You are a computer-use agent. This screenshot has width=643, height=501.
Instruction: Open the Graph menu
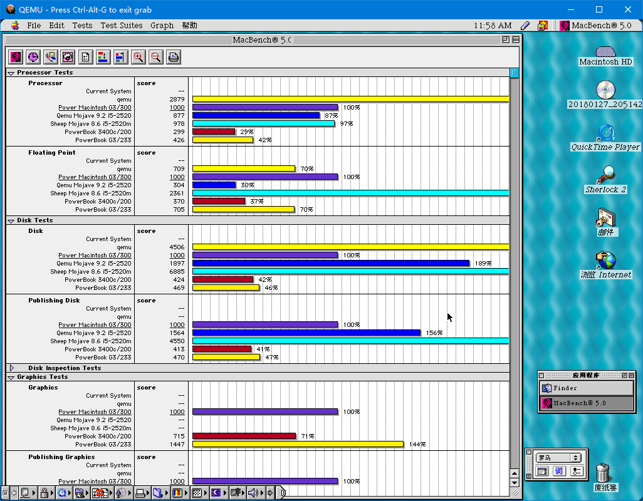162,26
